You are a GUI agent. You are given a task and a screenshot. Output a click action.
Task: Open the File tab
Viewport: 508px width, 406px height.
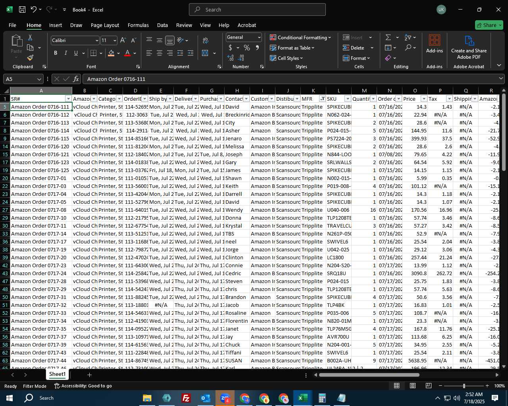[x=12, y=25]
